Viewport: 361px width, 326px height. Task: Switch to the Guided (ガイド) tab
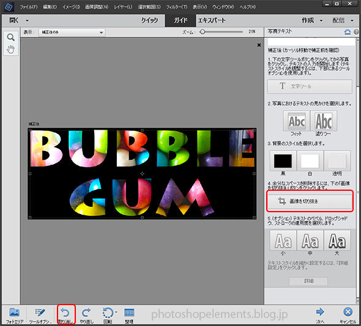180,20
